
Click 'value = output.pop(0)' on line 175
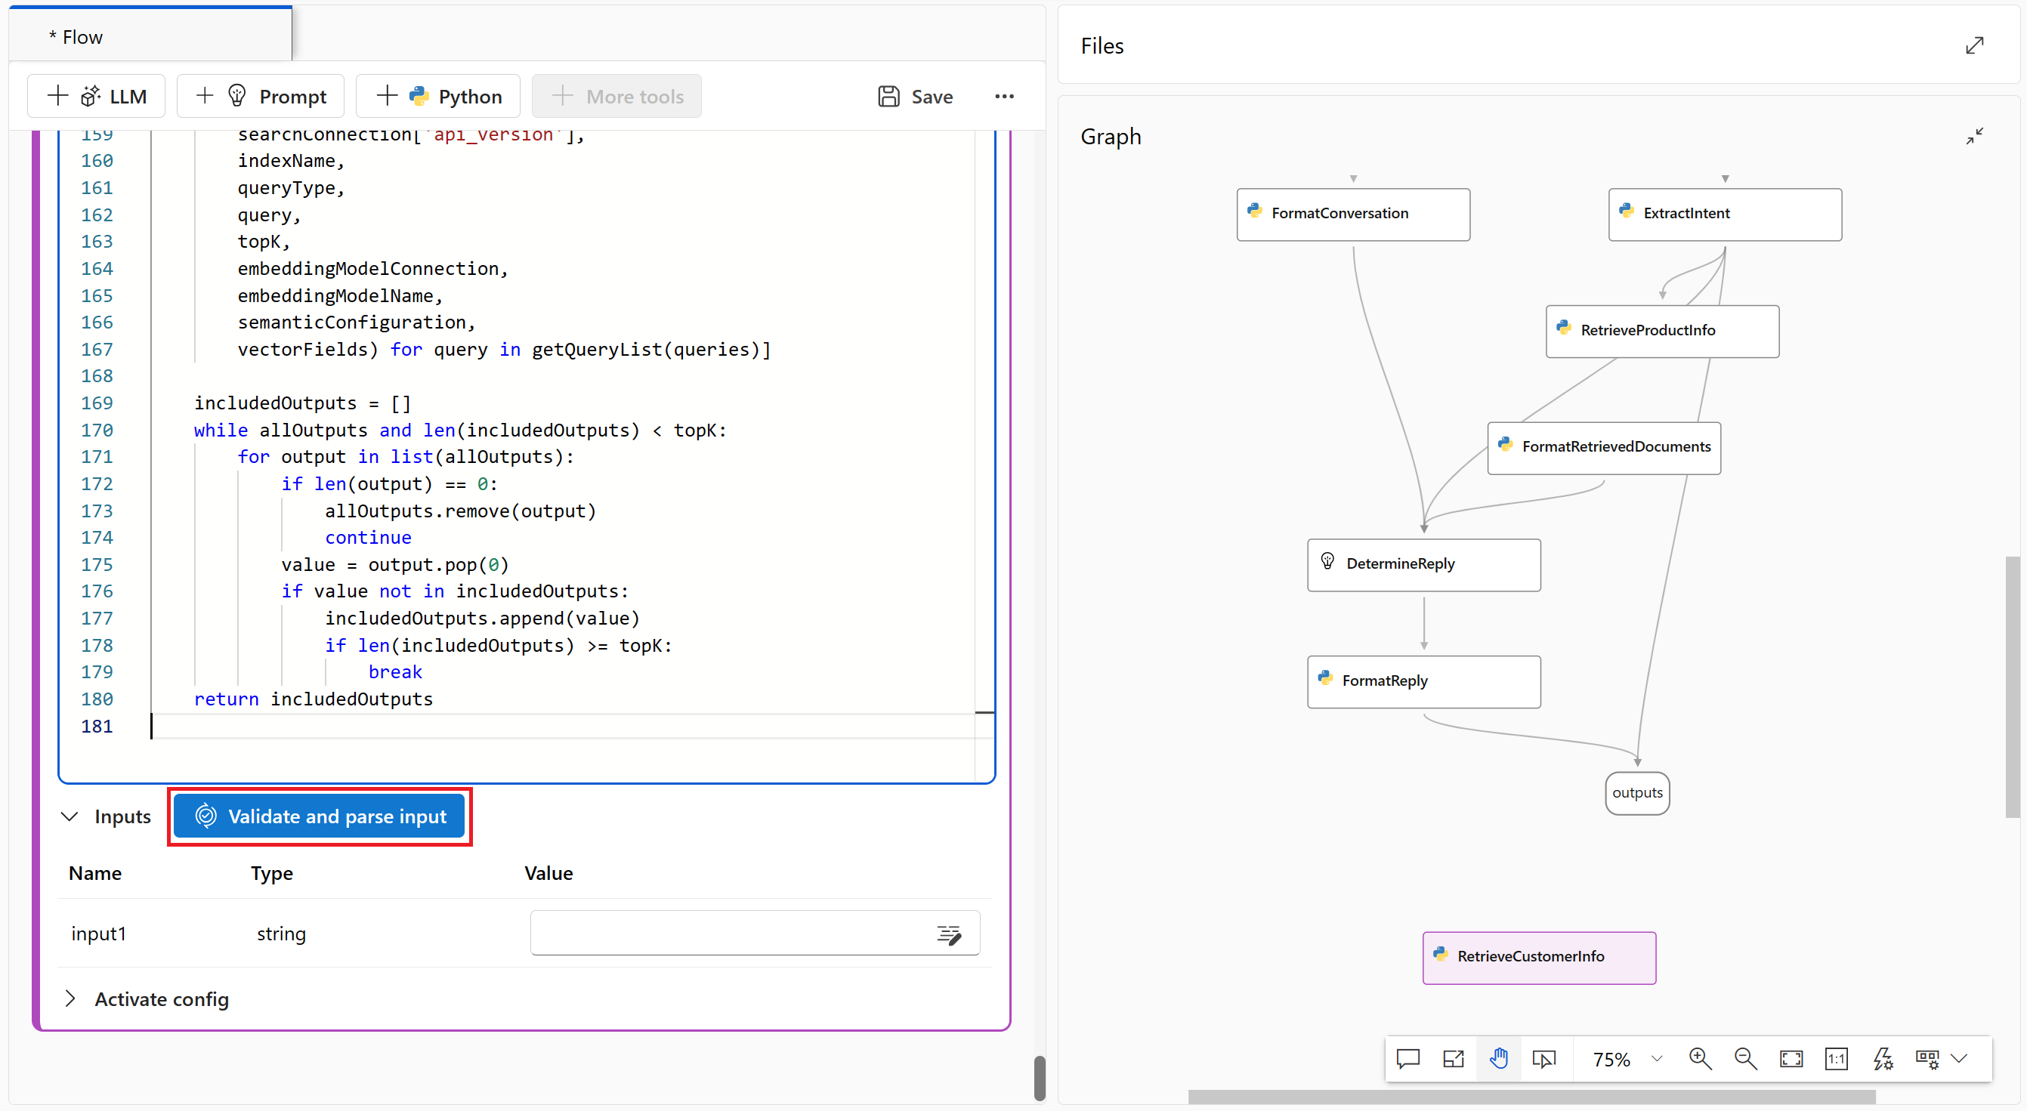(x=395, y=565)
